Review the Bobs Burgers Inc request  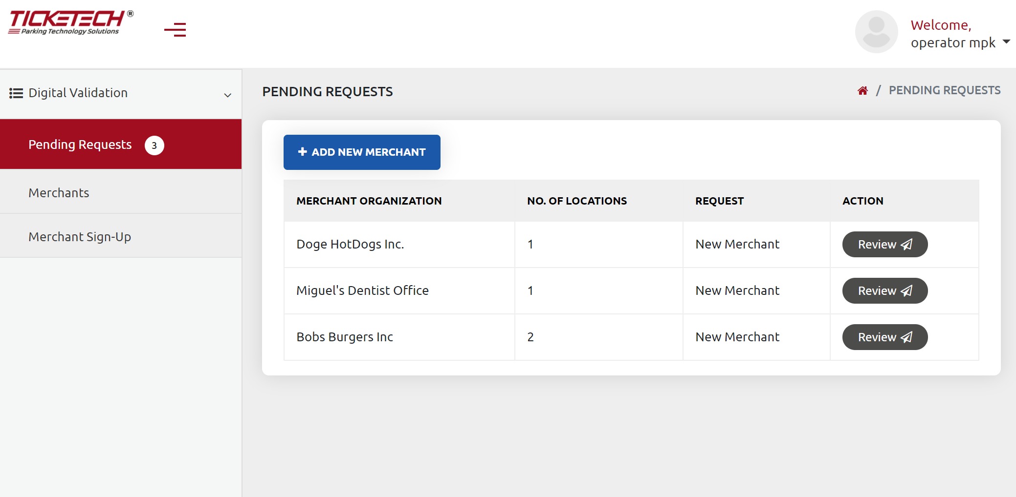[x=885, y=337]
